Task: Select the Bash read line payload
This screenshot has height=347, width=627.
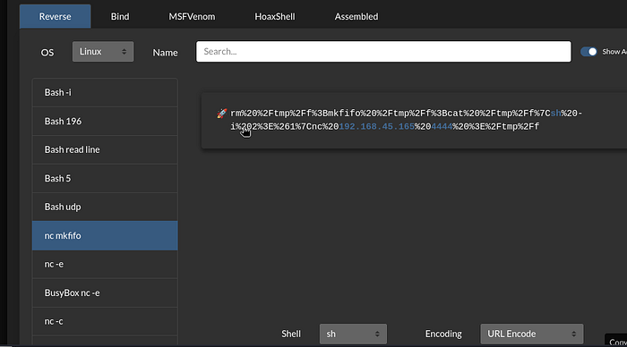Action: click(105, 149)
